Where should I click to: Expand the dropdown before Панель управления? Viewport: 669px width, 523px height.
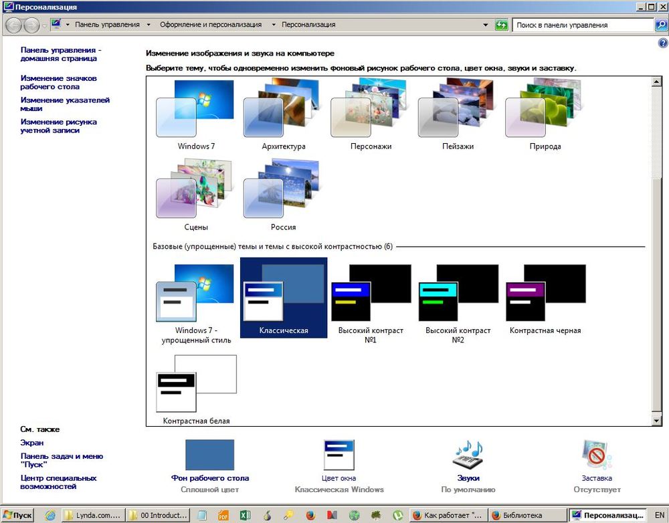coord(68,25)
